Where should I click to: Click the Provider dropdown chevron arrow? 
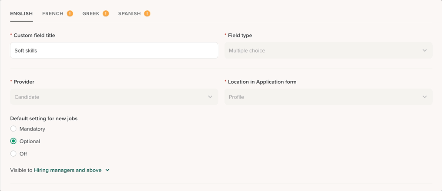click(x=210, y=97)
